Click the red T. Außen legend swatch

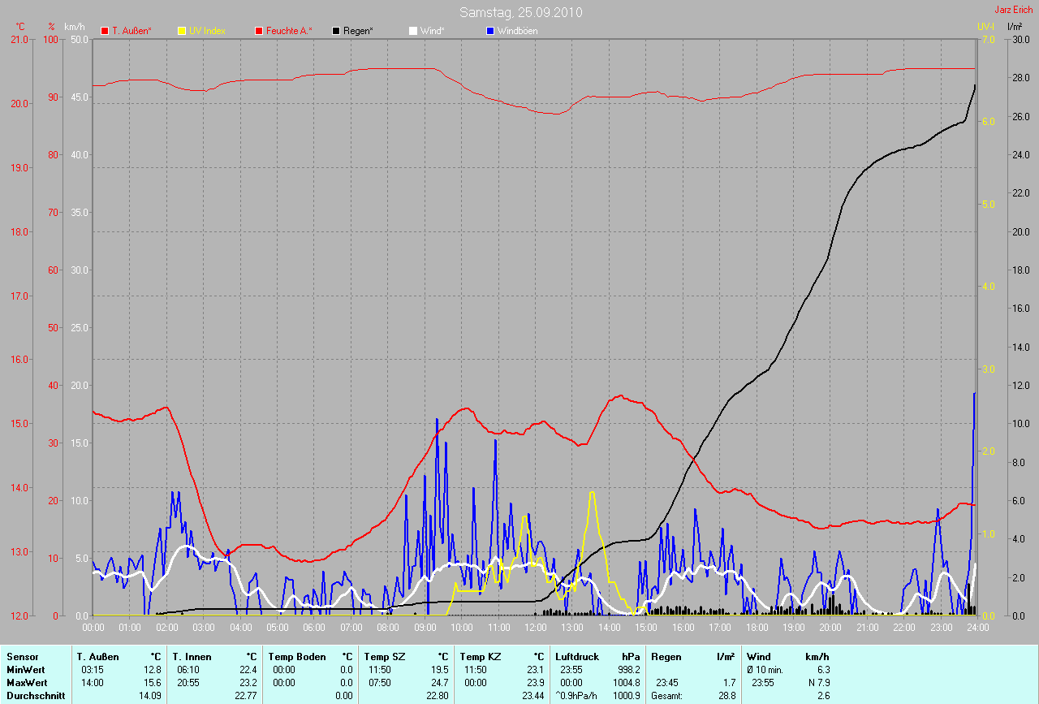(105, 31)
